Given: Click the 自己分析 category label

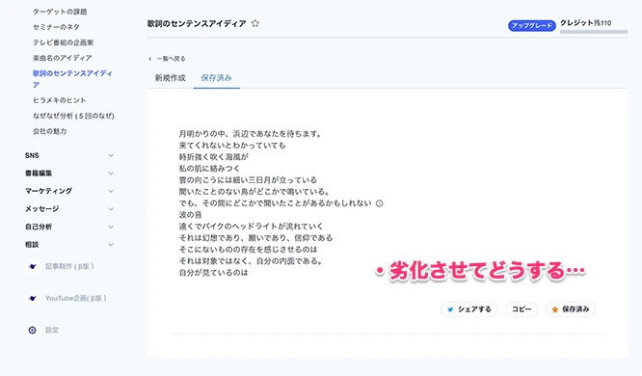Looking at the screenshot, I should tap(39, 227).
